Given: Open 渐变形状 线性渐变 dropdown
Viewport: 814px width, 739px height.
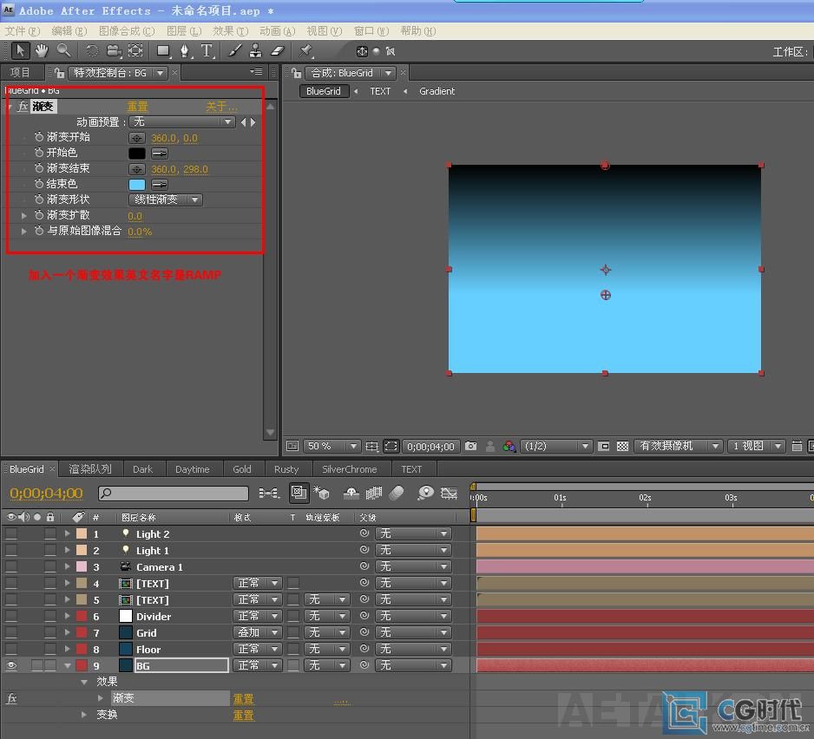Looking at the screenshot, I should (166, 199).
